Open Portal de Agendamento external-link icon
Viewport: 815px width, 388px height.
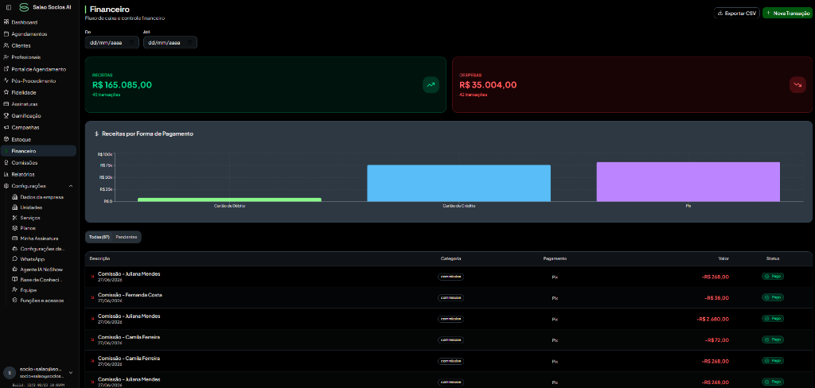pos(6,69)
